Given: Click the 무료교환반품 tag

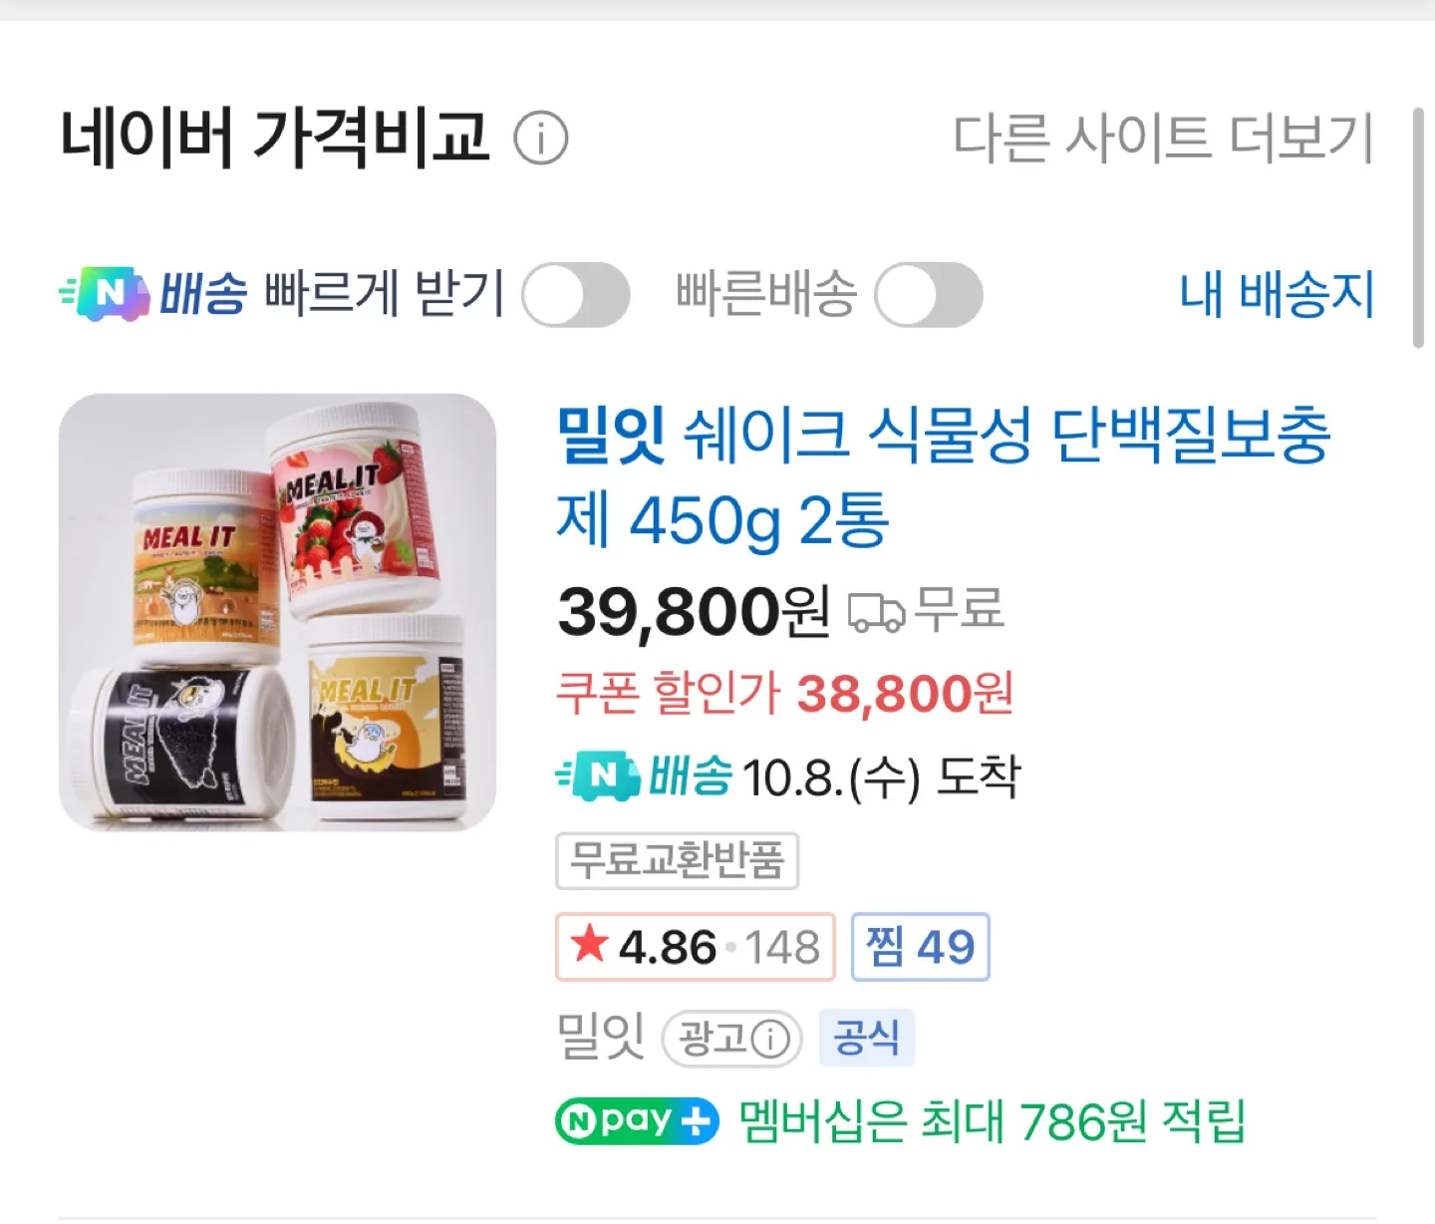Looking at the screenshot, I should pos(677,860).
